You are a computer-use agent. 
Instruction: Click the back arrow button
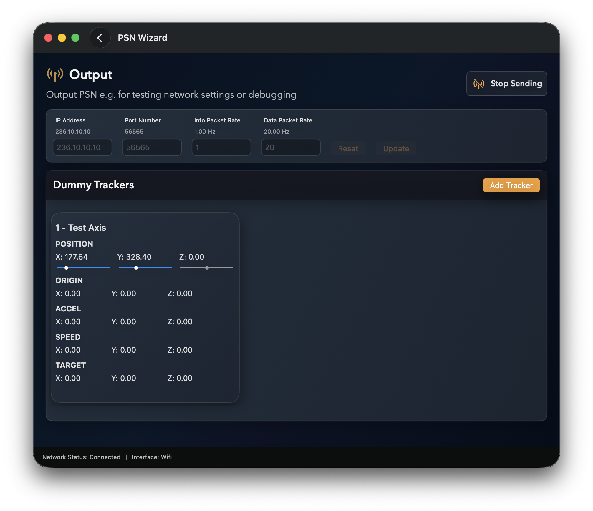[x=100, y=38]
